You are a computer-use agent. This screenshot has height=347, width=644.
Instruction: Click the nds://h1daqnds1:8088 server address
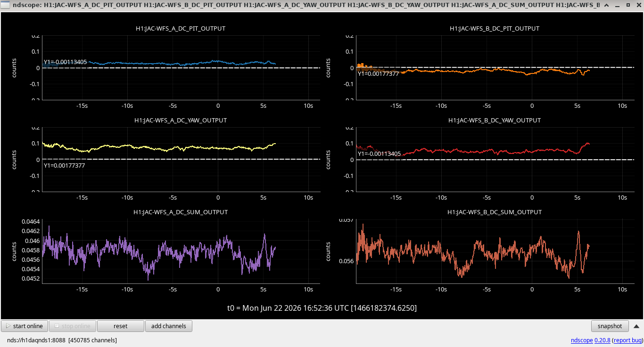point(36,340)
